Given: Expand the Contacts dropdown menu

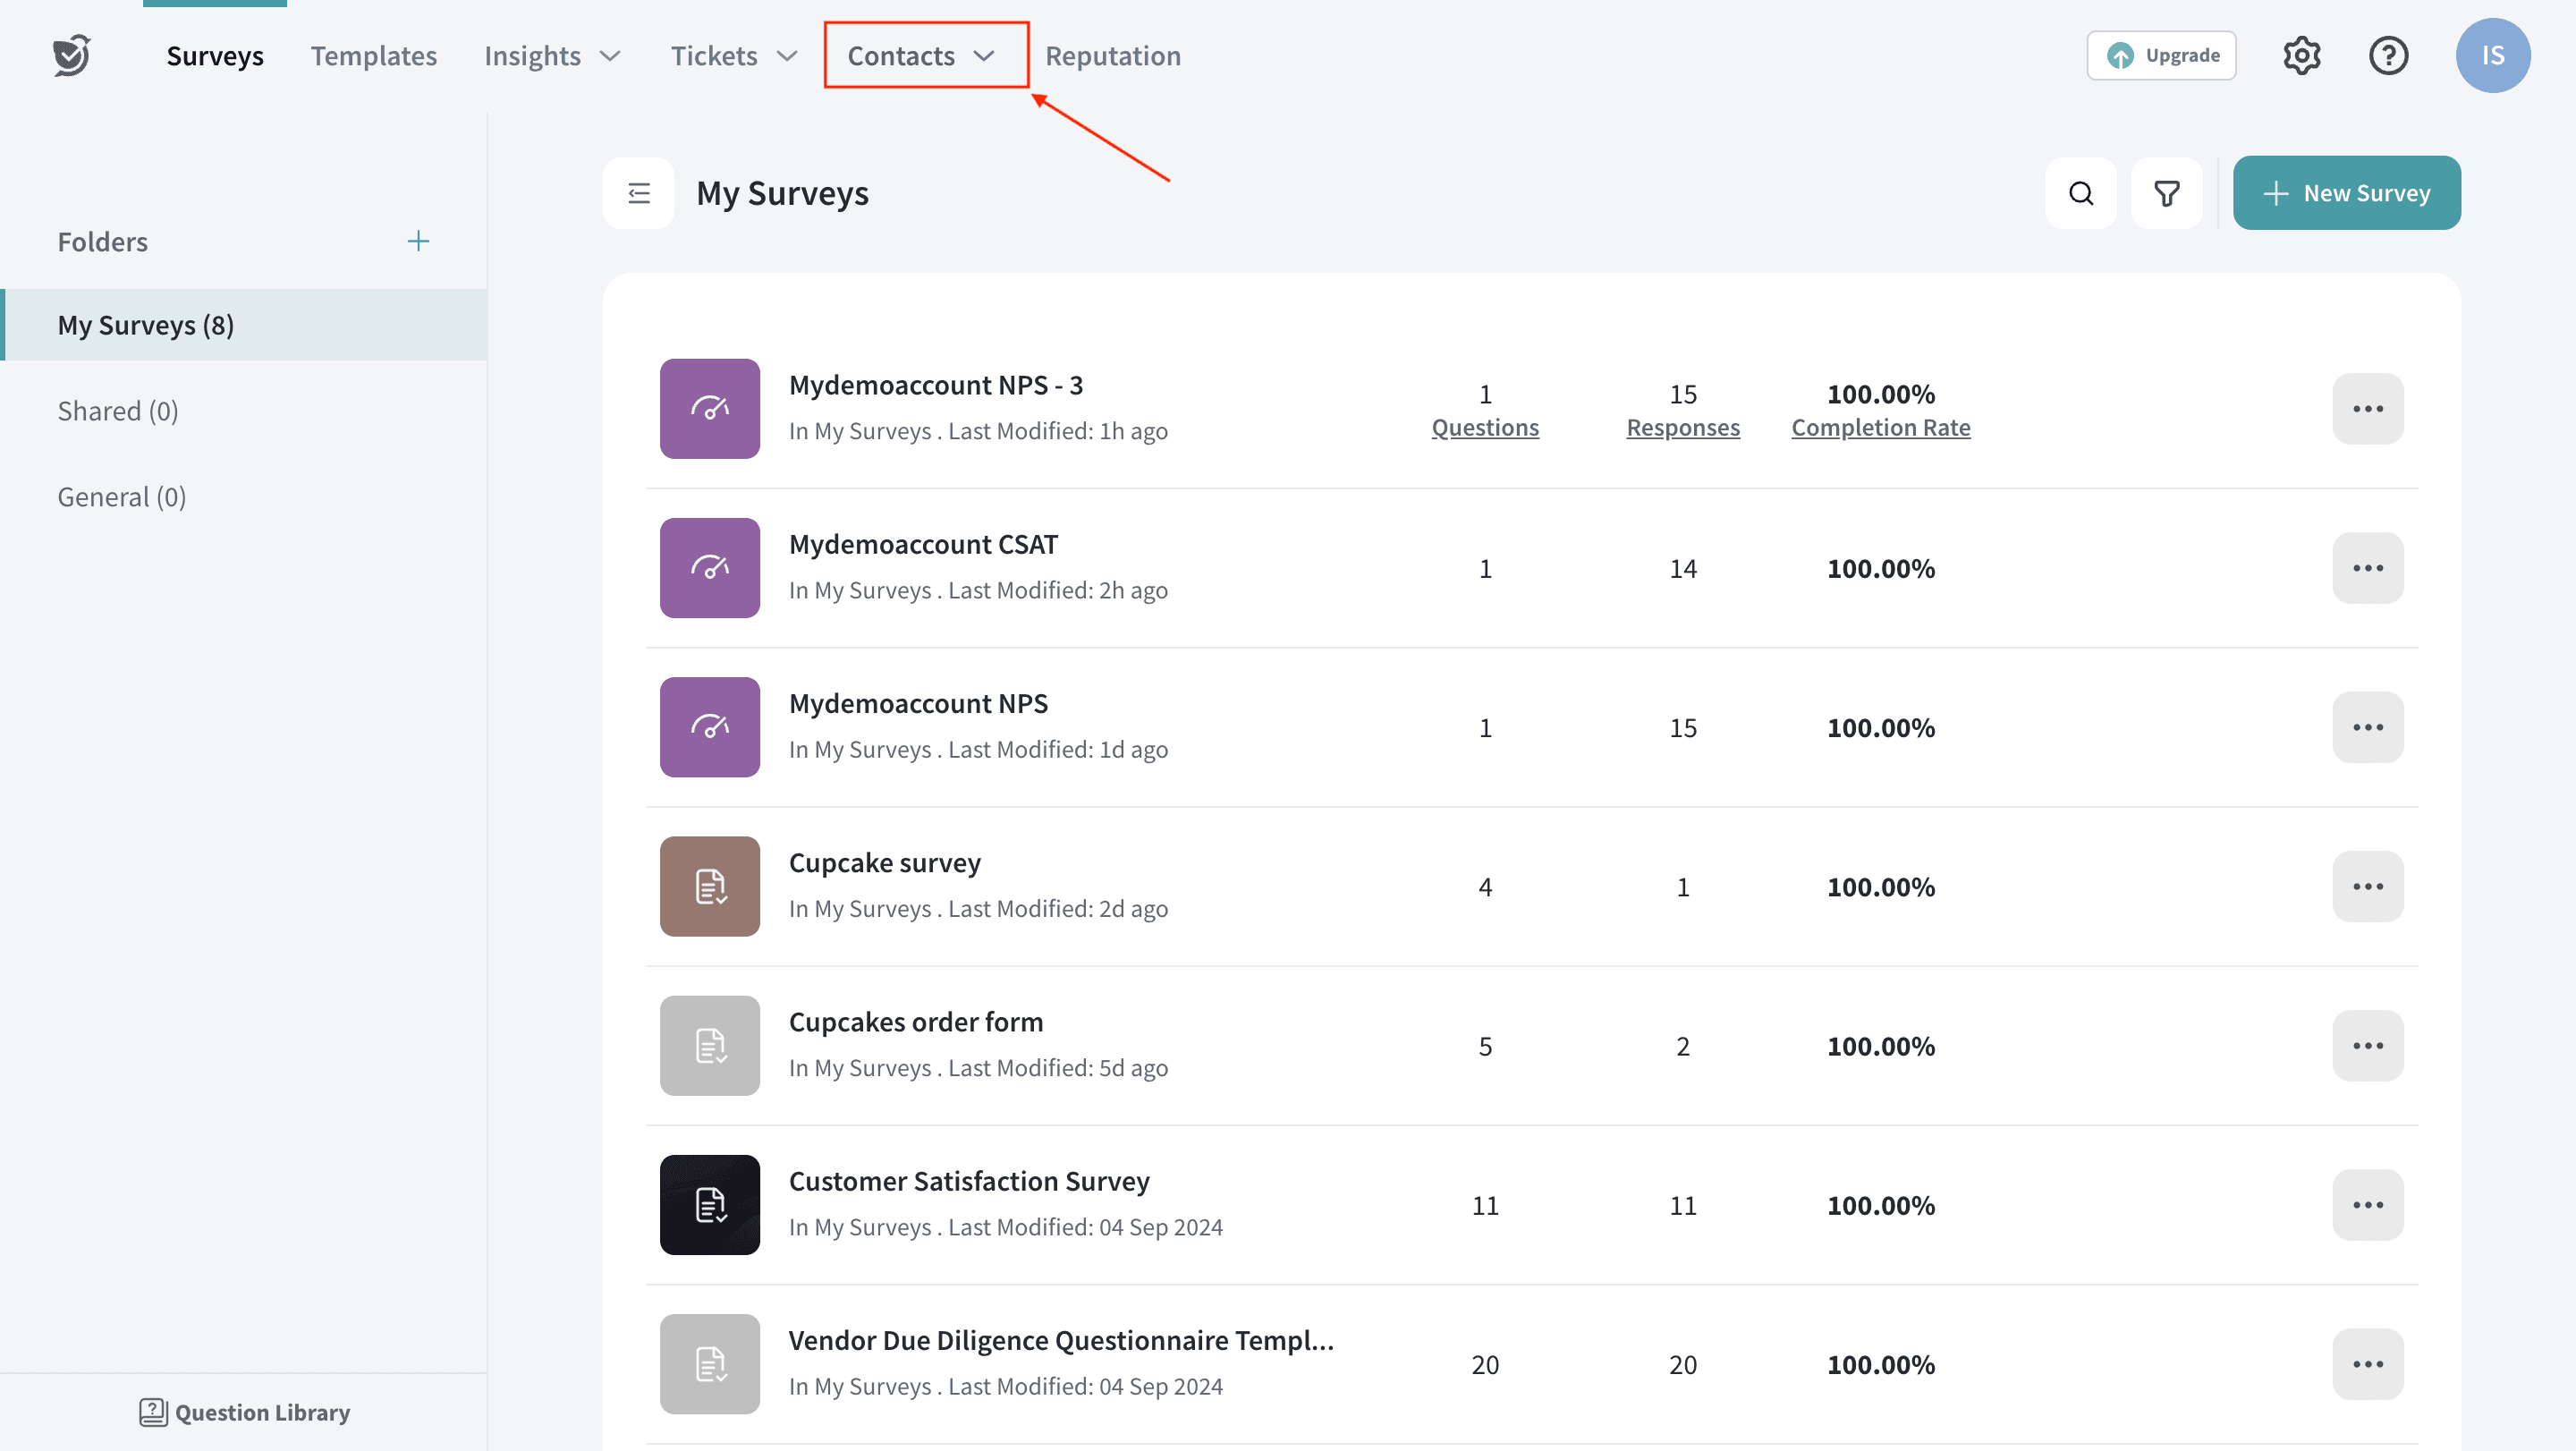Looking at the screenshot, I should point(921,56).
